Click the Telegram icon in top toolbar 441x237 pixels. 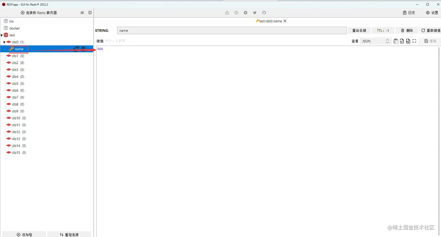coord(246,13)
